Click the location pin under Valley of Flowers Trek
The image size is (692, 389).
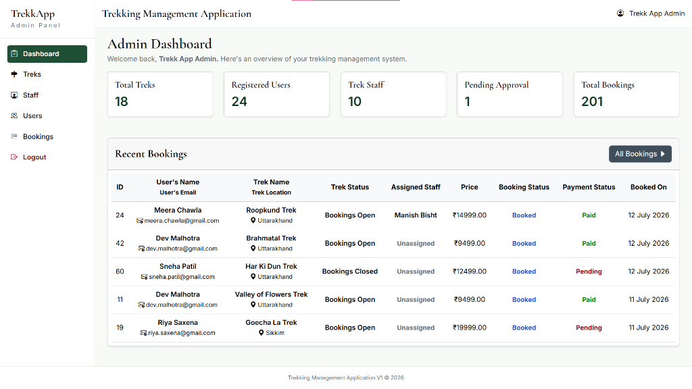(x=253, y=305)
